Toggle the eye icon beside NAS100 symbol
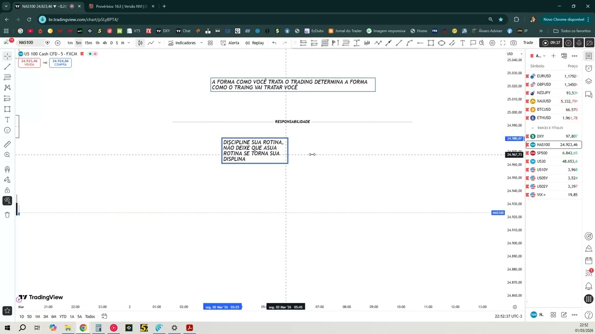 [x=47, y=43]
